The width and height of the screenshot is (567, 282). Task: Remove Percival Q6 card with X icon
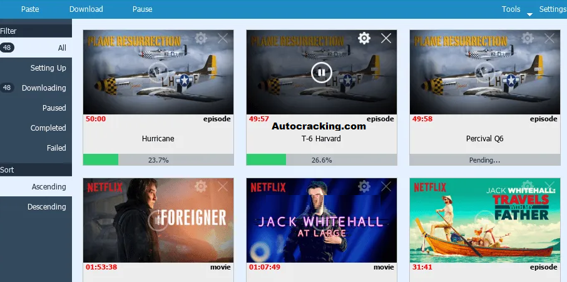pos(549,38)
